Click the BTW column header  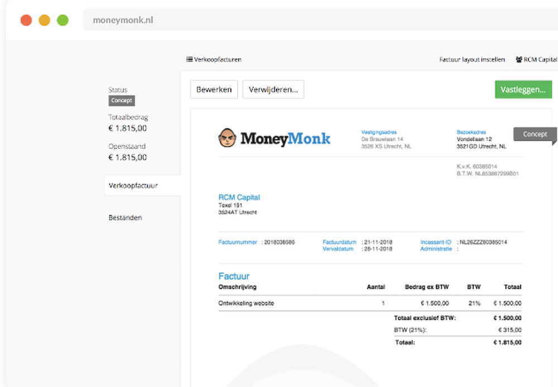tap(474, 287)
